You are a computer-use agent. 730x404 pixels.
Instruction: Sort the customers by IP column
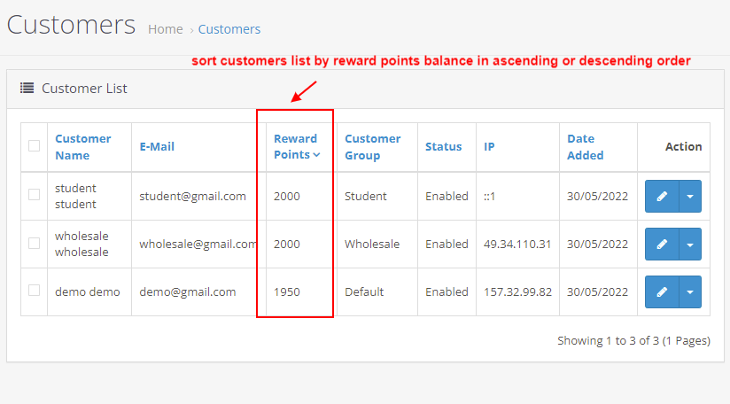coord(489,147)
